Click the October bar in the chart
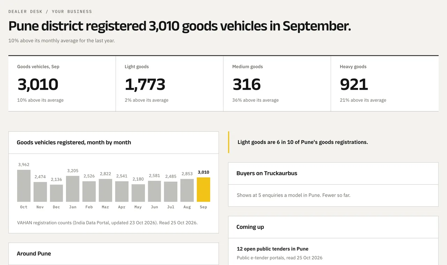Viewport: 447px width, 265px height. coord(24,186)
